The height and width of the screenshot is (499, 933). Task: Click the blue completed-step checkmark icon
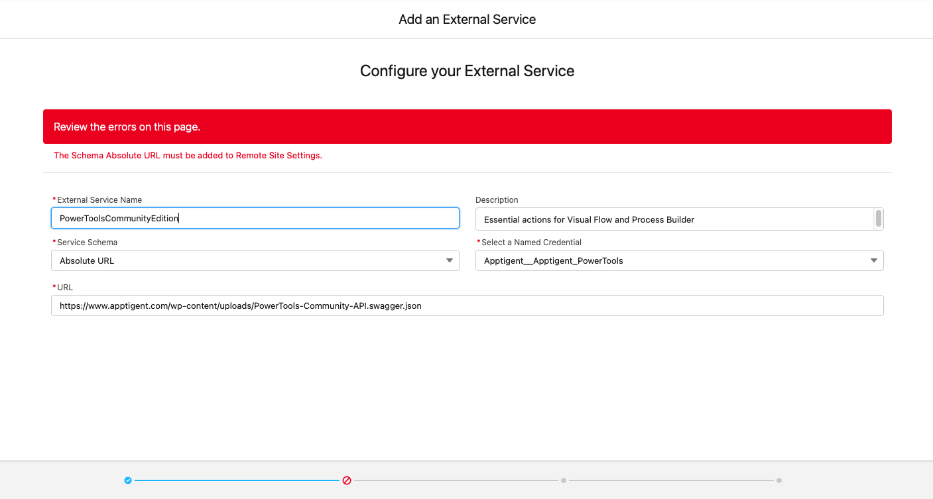127,480
